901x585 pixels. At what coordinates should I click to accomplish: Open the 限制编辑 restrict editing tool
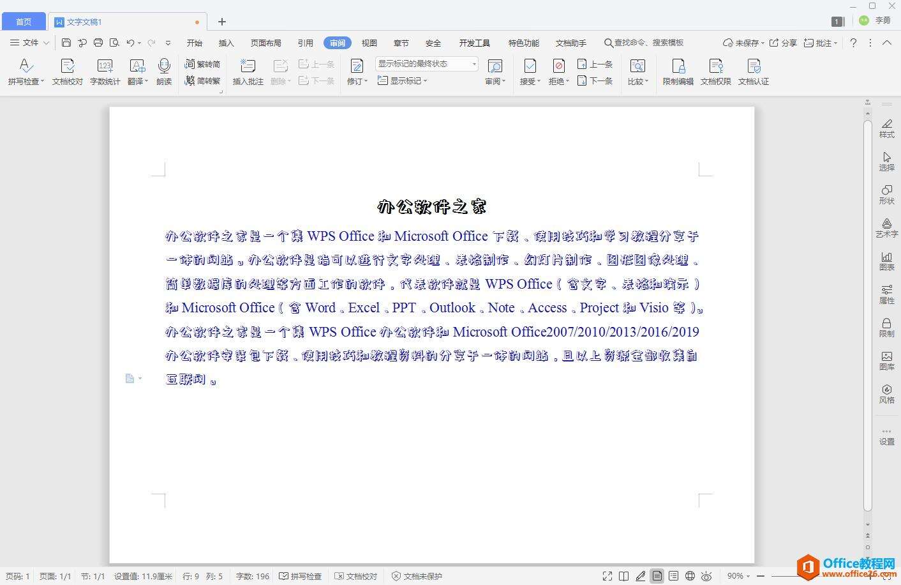point(678,72)
